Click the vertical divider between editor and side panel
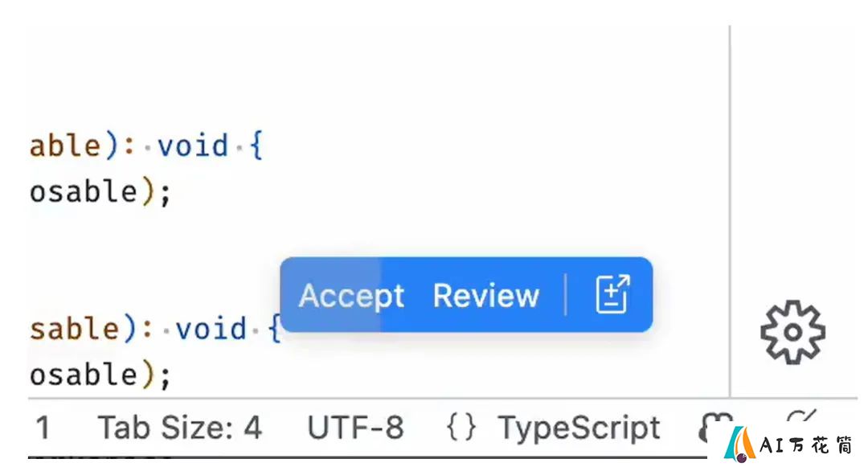This screenshot has width=868, height=467. click(730, 211)
